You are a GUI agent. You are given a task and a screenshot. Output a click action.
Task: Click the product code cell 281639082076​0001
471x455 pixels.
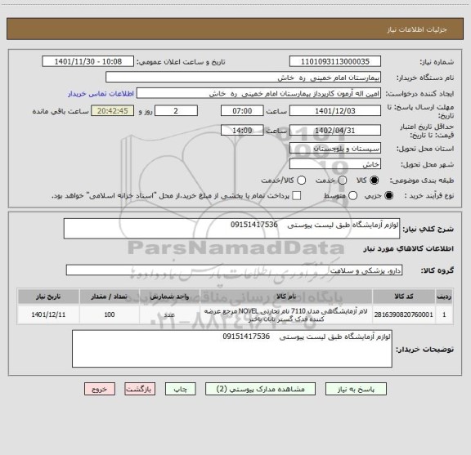point(404,314)
